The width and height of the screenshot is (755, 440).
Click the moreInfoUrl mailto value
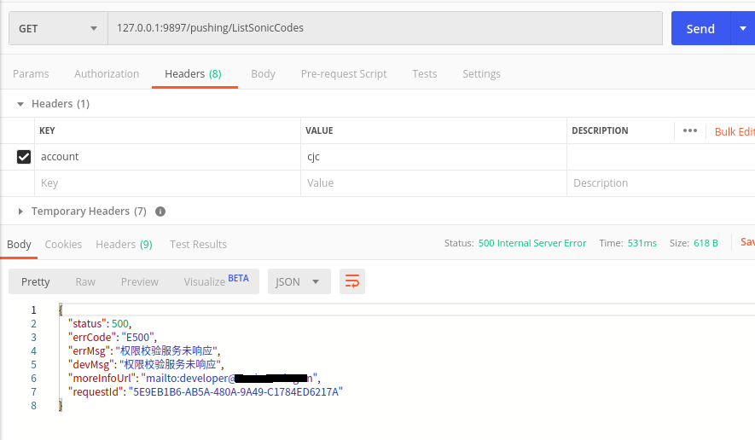(229, 378)
